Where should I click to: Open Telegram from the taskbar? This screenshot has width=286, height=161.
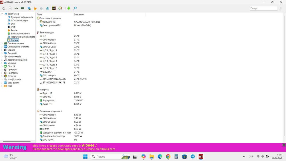(192, 156)
